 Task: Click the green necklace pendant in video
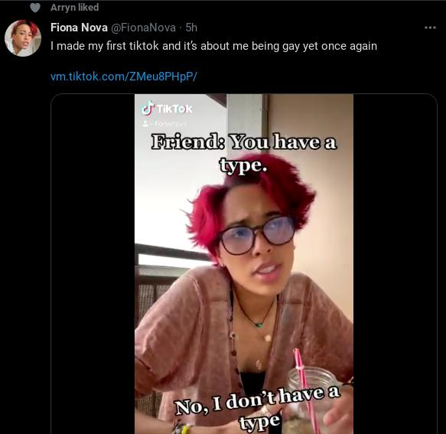point(259,325)
